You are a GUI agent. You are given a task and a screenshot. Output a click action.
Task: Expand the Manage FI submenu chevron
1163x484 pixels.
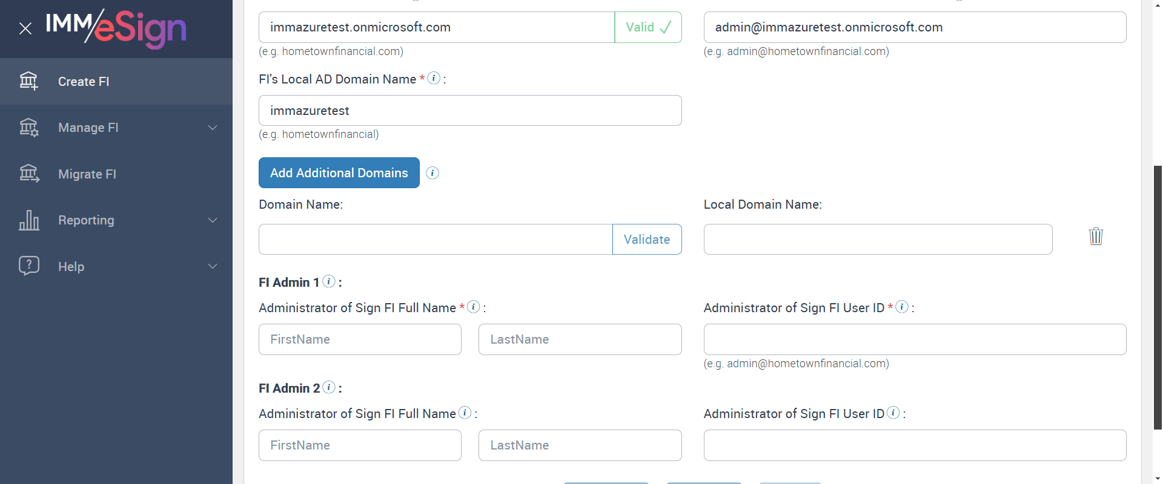point(213,128)
